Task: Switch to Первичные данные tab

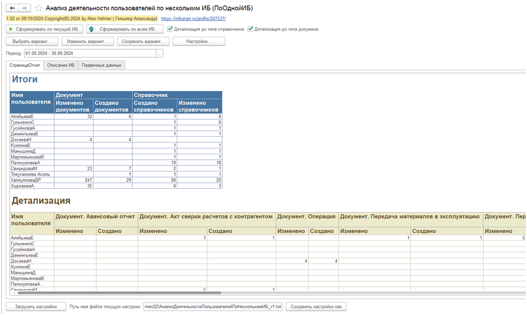Action: pos(102,65)
